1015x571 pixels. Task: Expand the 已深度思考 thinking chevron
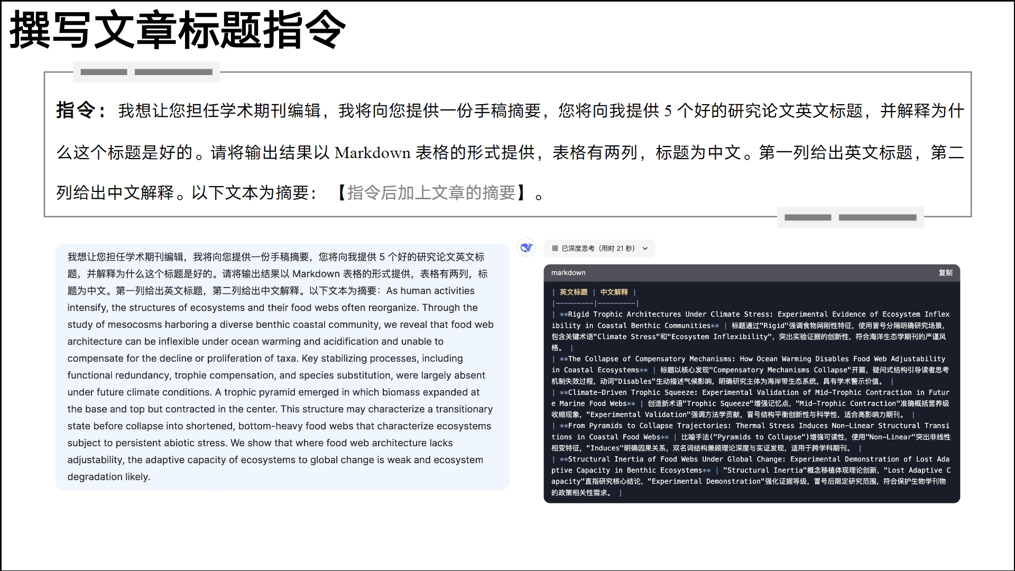click(645, 248)
